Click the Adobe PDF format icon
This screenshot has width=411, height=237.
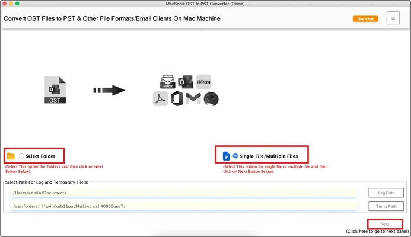pos(160,99)
